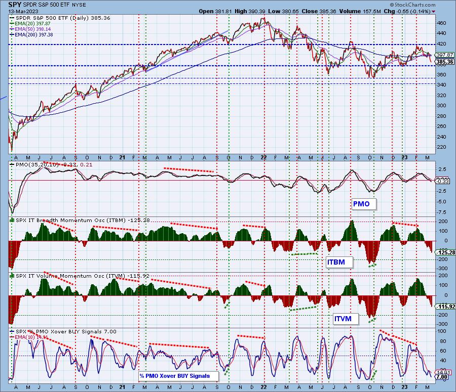This screenshot has height=392, width=456.
Task: Click the Chg -0.55 (-0.14%) value
Action: (x=407, y=11)
